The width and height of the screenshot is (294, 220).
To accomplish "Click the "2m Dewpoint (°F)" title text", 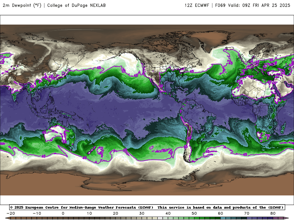I will click(22, 5).
